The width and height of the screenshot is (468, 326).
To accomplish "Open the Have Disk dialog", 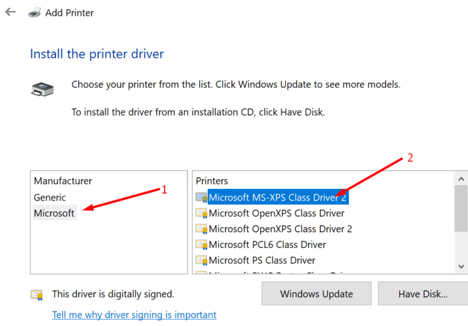I will tap(422, 294).
